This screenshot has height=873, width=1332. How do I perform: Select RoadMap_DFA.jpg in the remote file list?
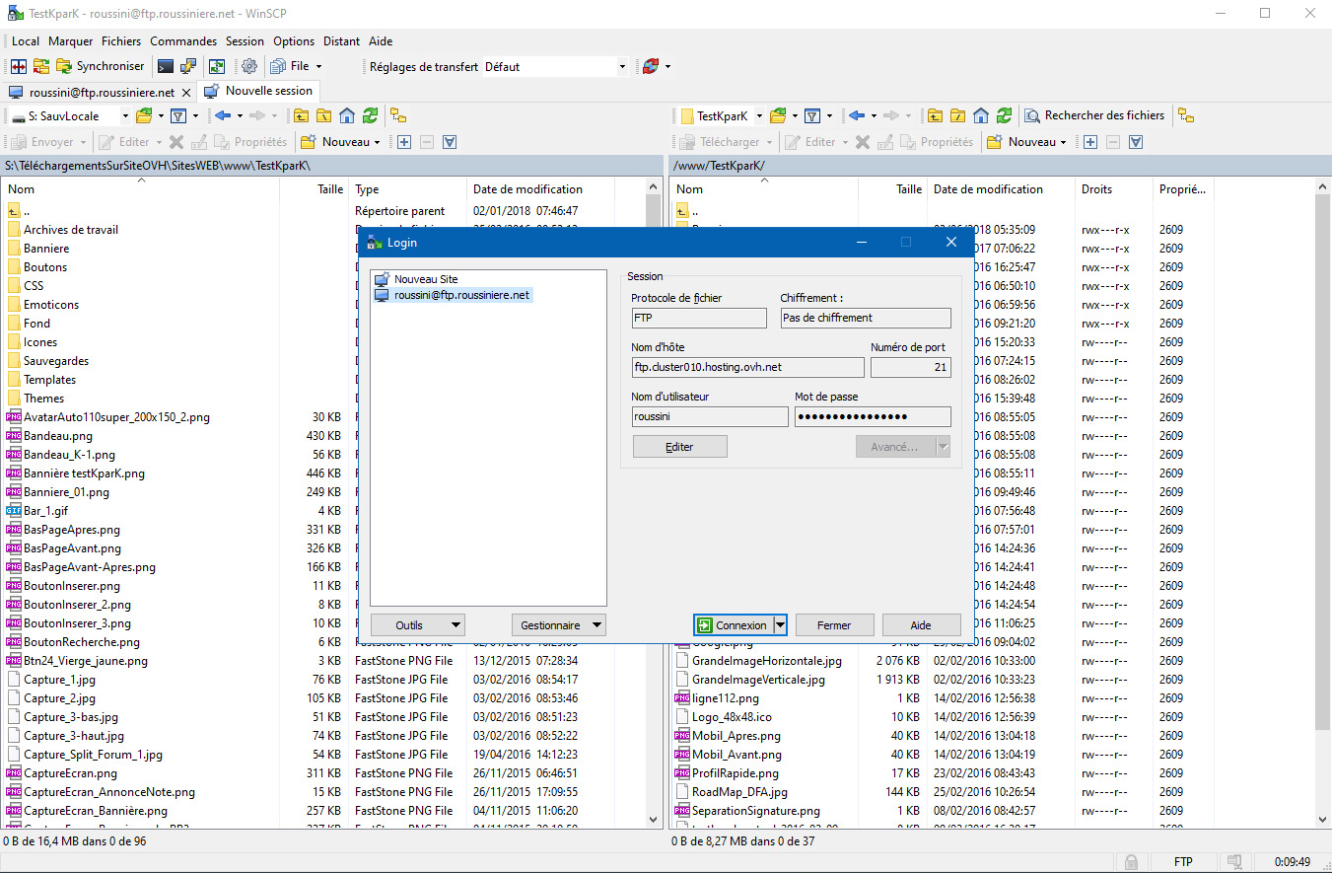[739, 792]
